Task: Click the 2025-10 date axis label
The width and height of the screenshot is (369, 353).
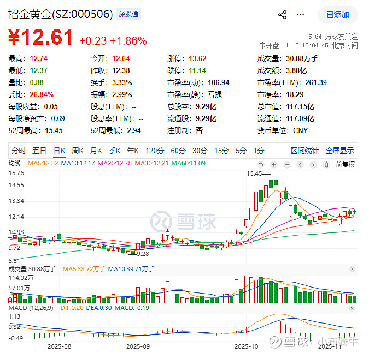Action: (246, 346)
